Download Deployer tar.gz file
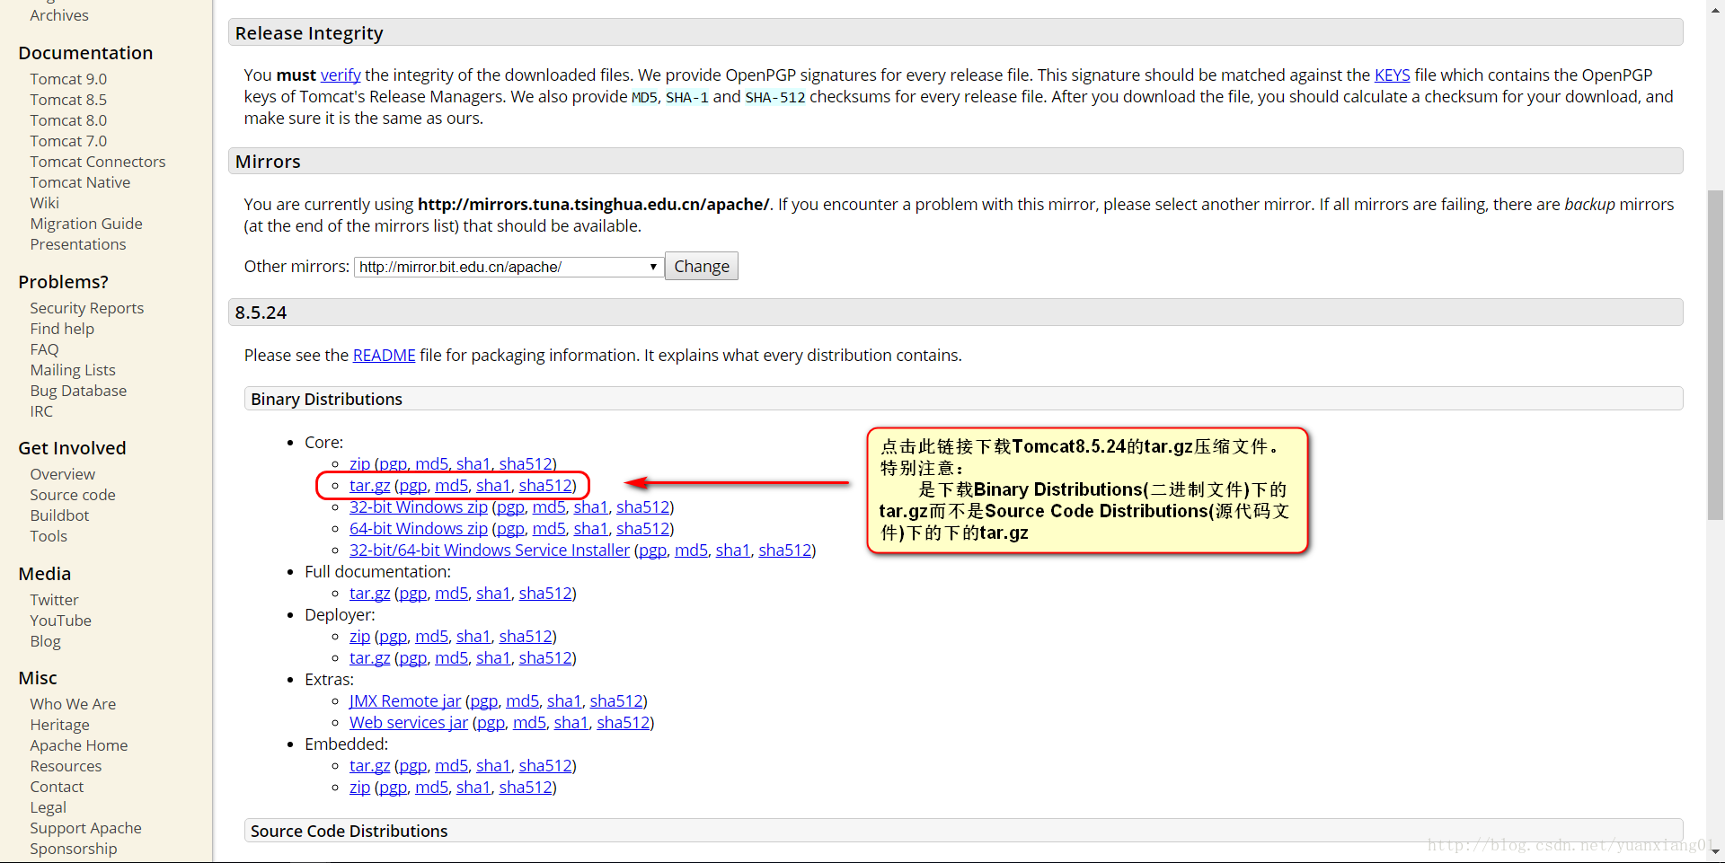This screenshot has height=863, width=1725. tap(369, 658)
